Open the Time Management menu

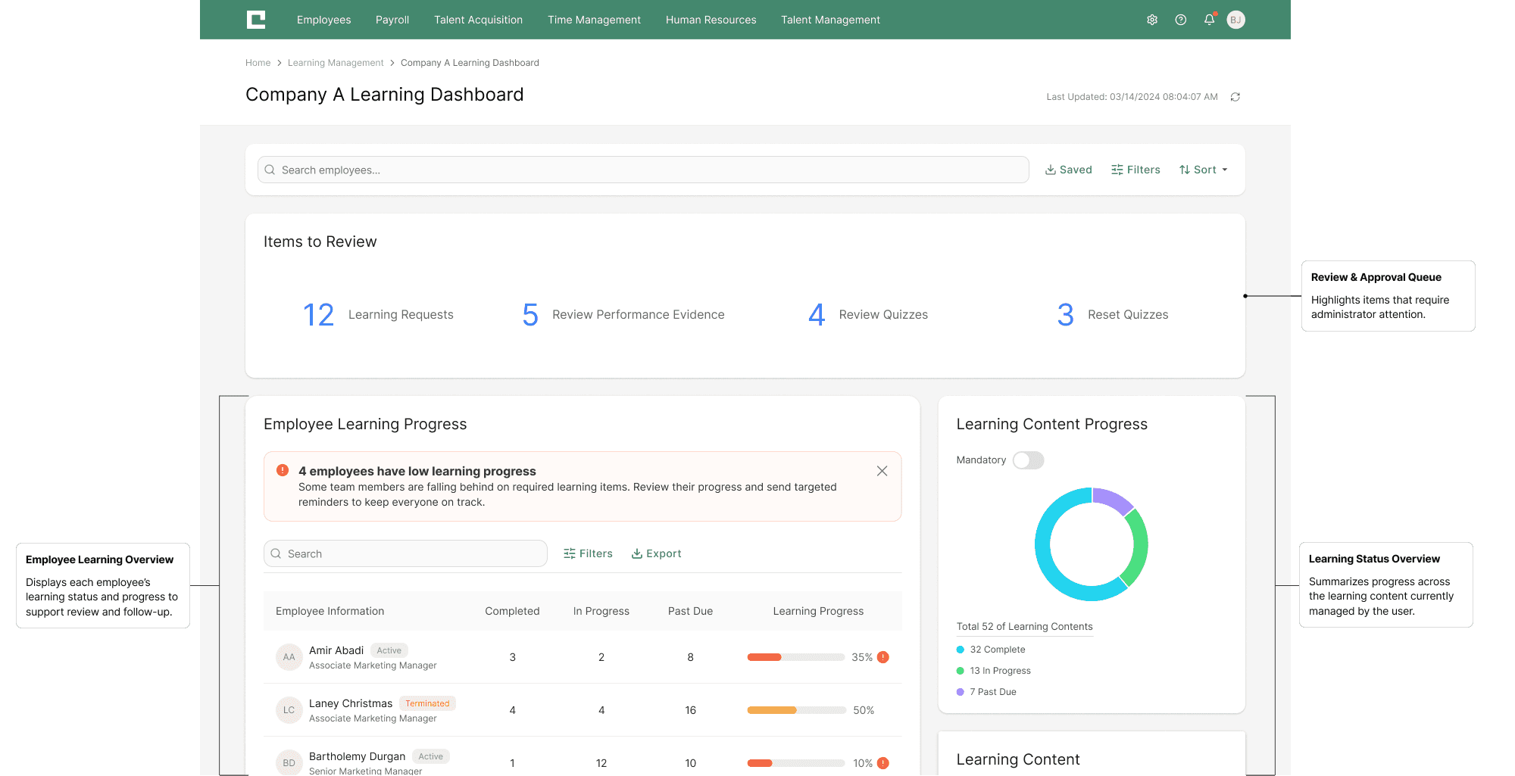595,20
